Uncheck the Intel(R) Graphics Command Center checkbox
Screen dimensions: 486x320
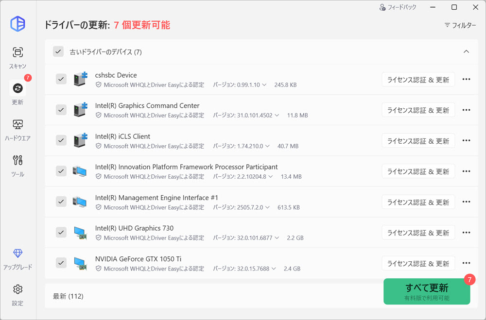point(61,110)
